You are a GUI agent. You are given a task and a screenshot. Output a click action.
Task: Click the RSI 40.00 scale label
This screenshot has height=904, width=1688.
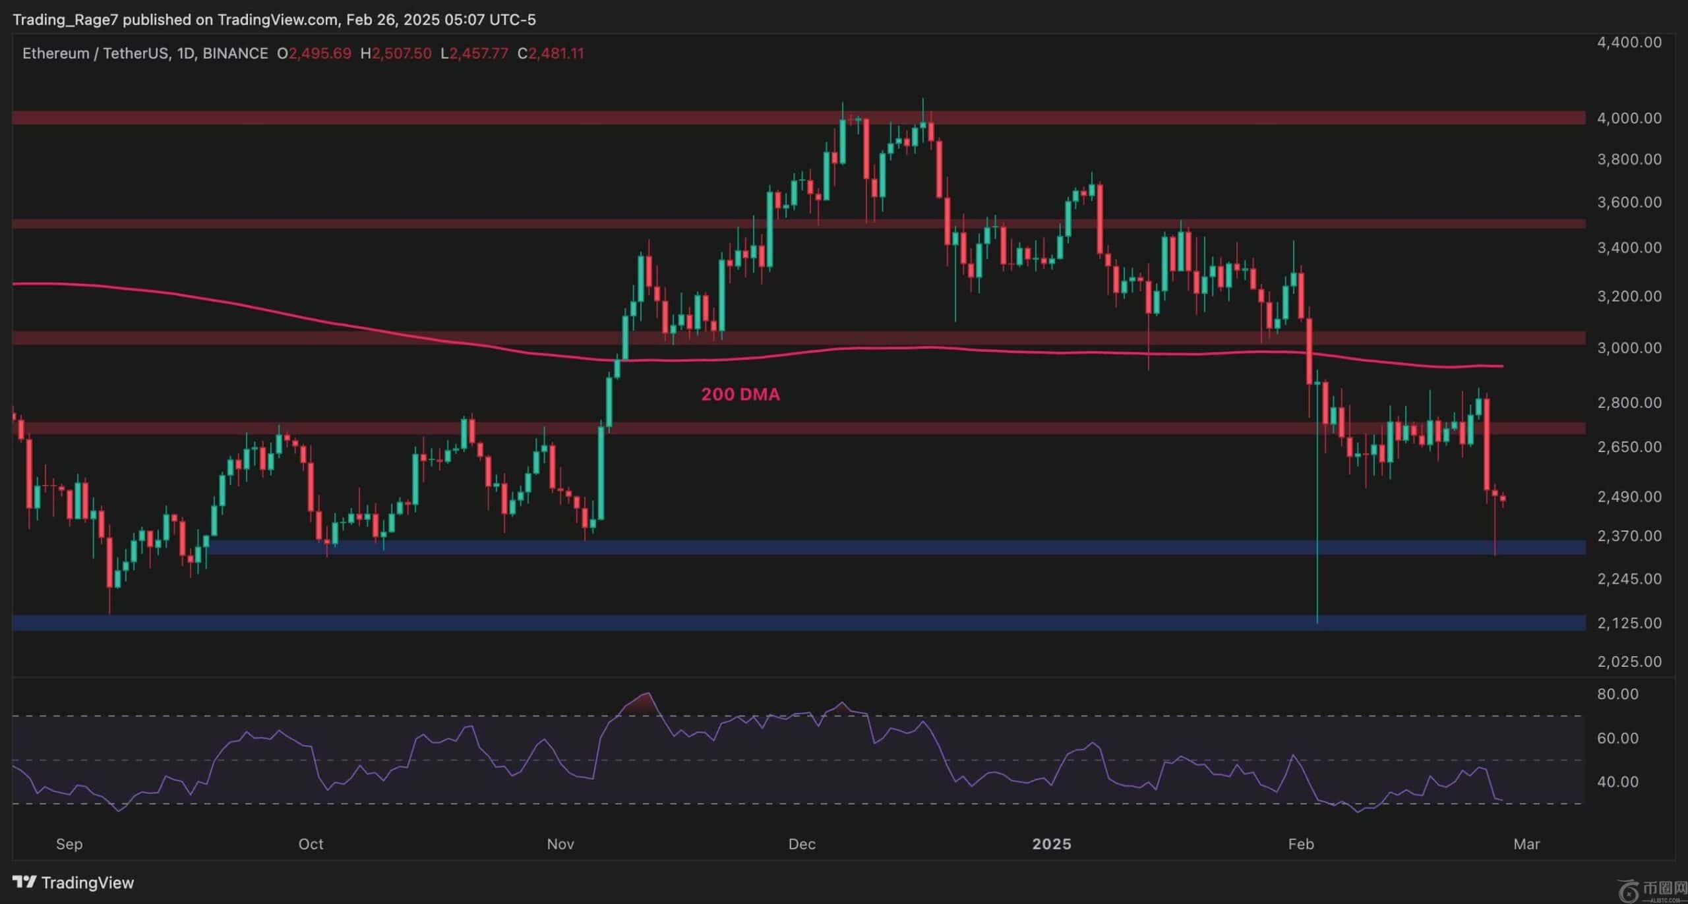click(1617, 781)
